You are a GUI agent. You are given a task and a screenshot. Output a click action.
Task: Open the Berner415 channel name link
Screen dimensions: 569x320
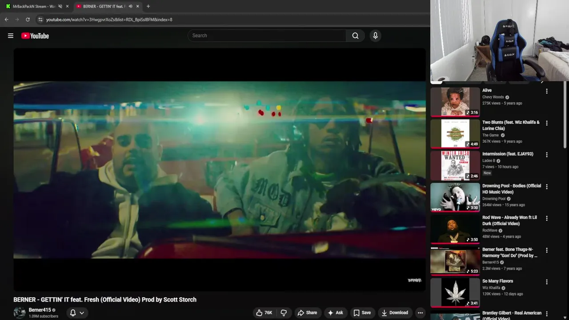click(40, 310)
